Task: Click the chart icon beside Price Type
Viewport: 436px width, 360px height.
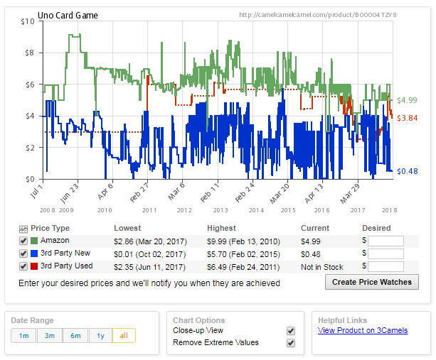Action: tap(23, 229)
